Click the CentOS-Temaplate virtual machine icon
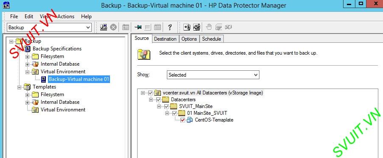 click(x=190, y=120)
